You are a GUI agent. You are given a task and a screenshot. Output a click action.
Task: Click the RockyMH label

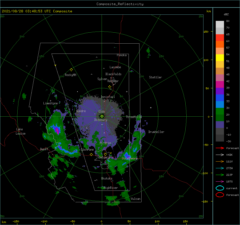coord(70,75)
